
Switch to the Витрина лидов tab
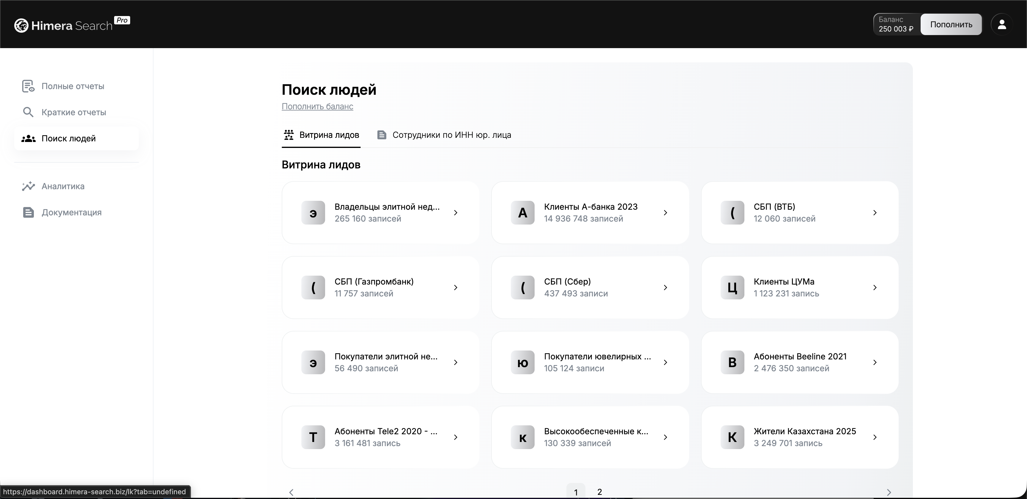(x=321, y=135)
